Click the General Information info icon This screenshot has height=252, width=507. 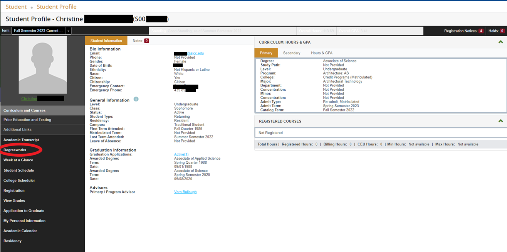(x=136, y=99)
